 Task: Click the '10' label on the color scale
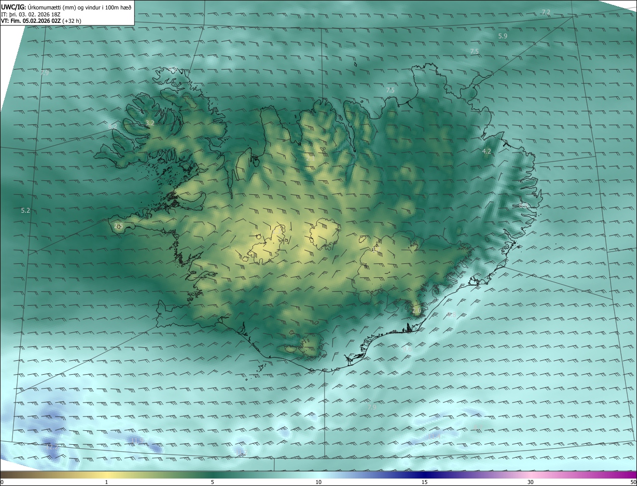318,482
